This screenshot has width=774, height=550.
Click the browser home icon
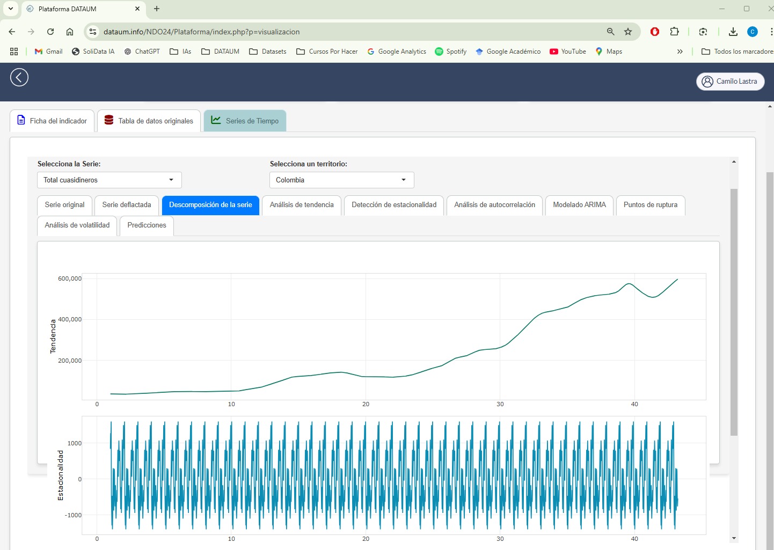tap(70, 32)
